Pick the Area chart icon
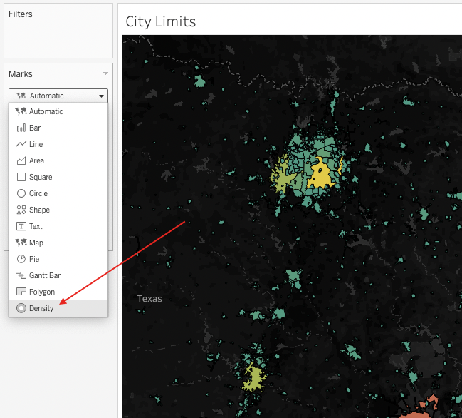The height and width of the screenshot is (418, 462). [x=21, y=160]
